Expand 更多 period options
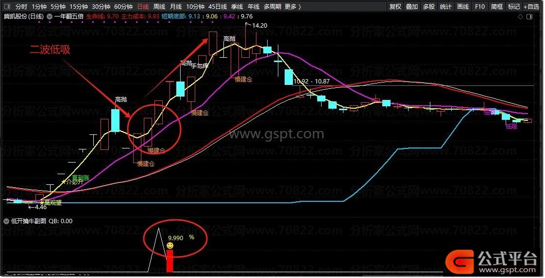This screenshot has height=278, width=545. tap(293, 7)
